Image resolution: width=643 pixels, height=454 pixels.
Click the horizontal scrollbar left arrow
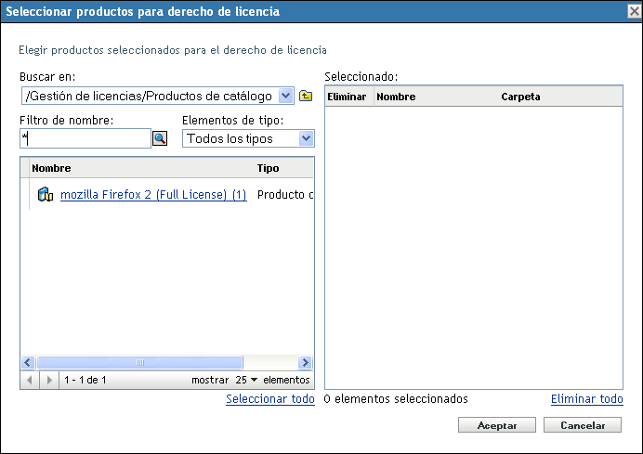tap(28, 363)
